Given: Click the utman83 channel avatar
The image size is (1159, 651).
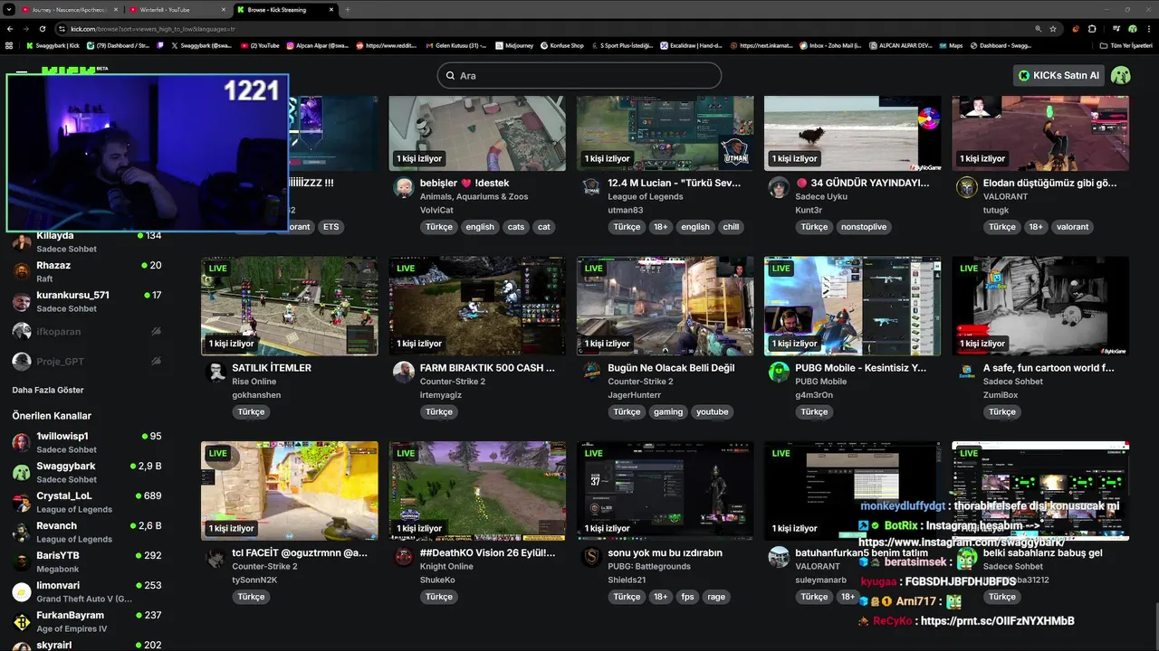Looking at the screenshot, I should coord(591,187).
